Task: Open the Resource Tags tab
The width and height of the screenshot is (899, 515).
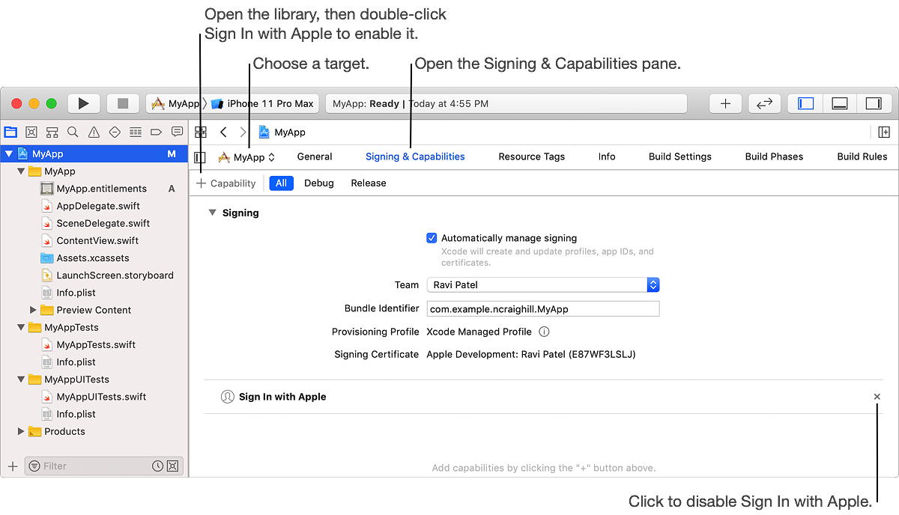Action: coord(532,156)
